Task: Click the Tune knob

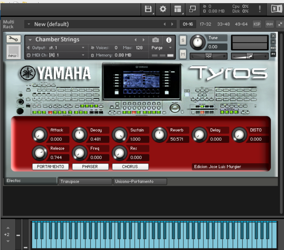Action: tap(198, 42)
